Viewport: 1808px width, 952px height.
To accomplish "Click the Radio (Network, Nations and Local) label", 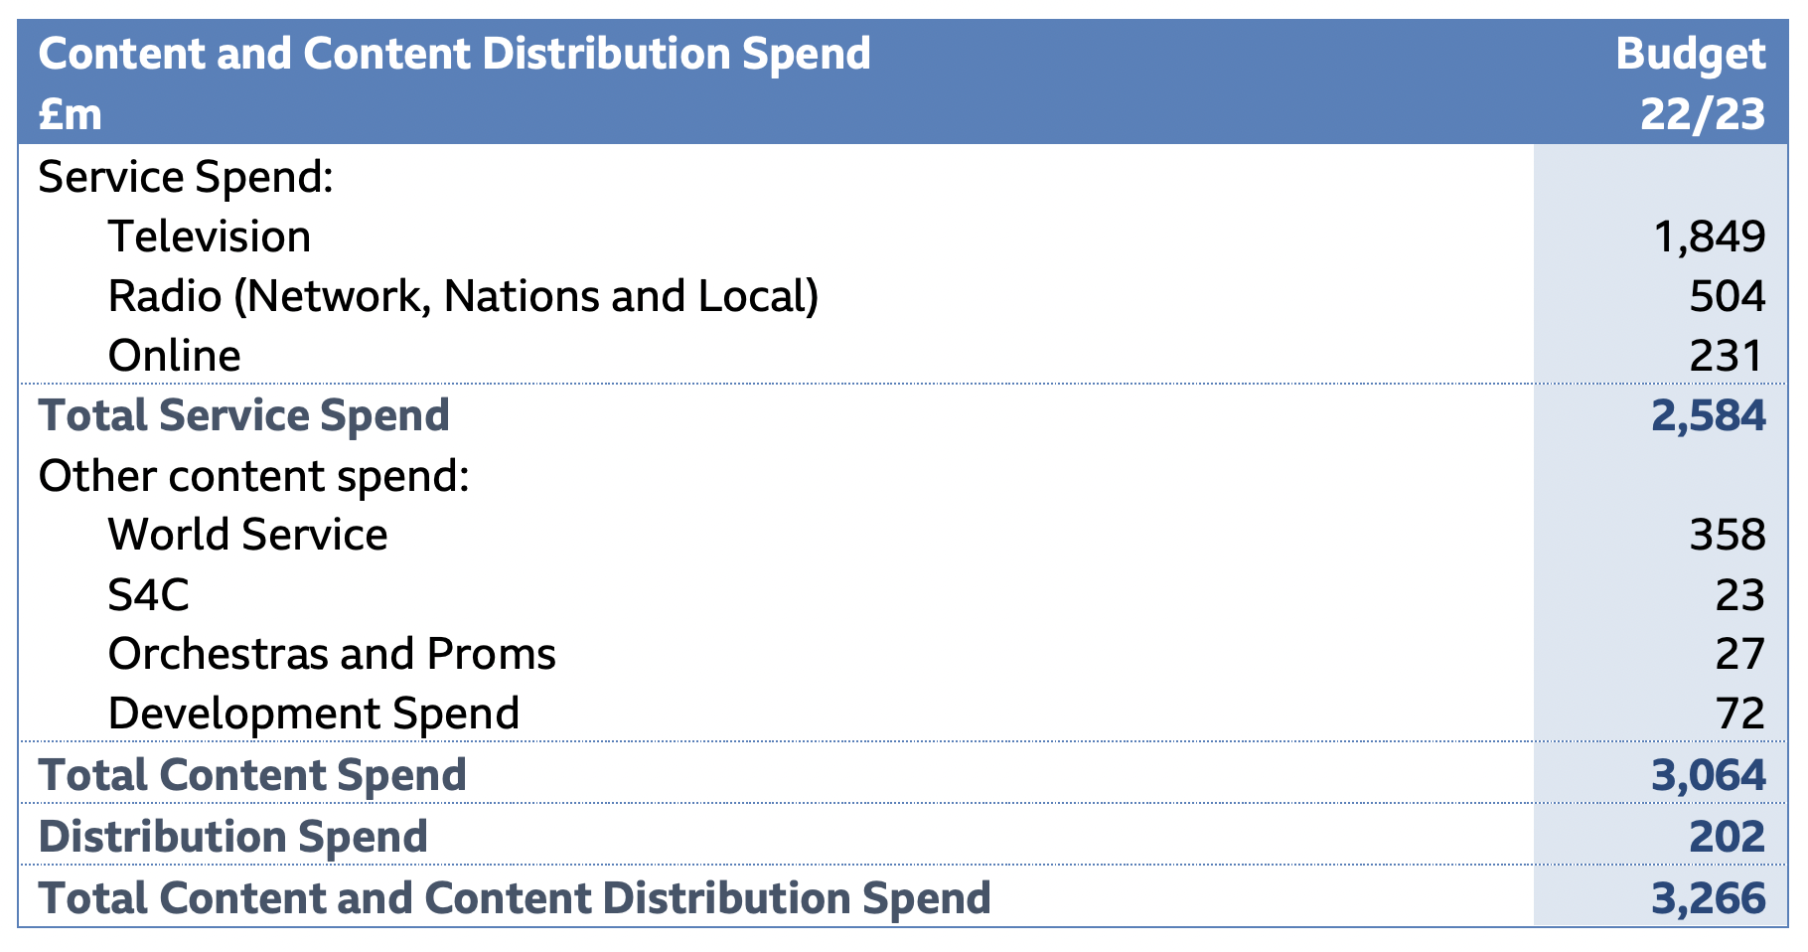I will (x=463, y=297).
